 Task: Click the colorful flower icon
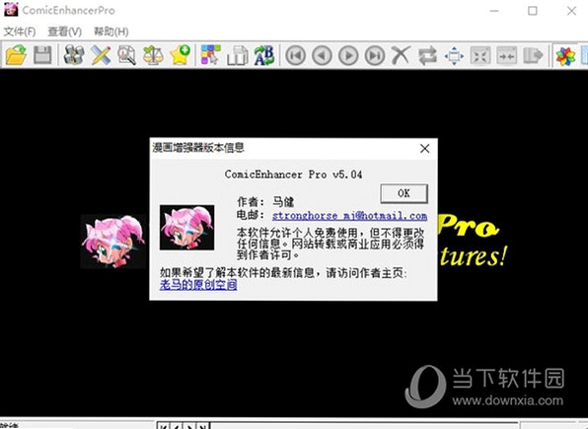click(565, 56)
